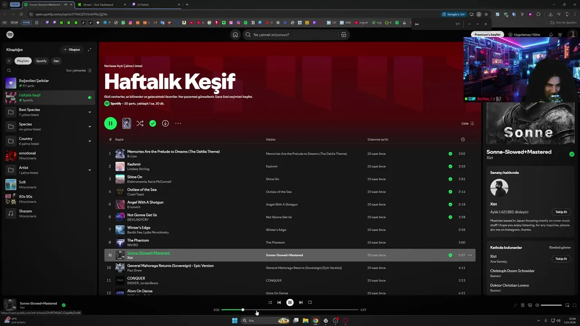The height and width of the screenshot is (326, 580).
Task: Click 'Oluştur' button in library
Action: (x=72, y=50)
